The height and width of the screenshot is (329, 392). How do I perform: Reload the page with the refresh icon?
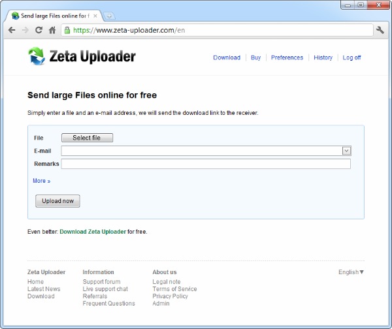click(39, 30)
